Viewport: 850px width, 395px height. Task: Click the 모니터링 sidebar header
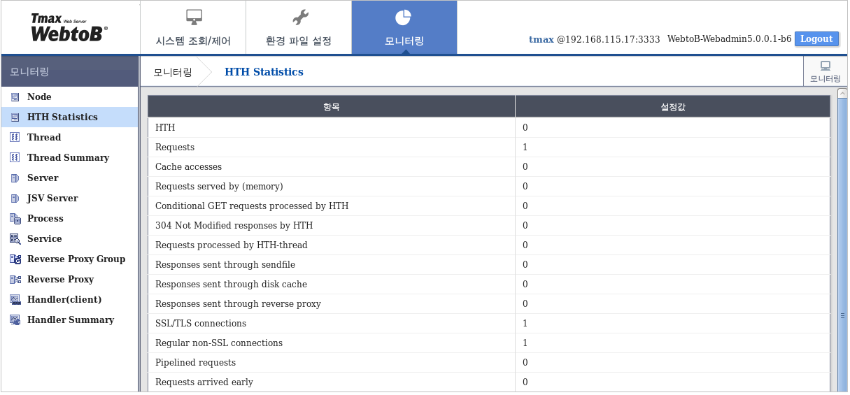[x=69, y=71]
